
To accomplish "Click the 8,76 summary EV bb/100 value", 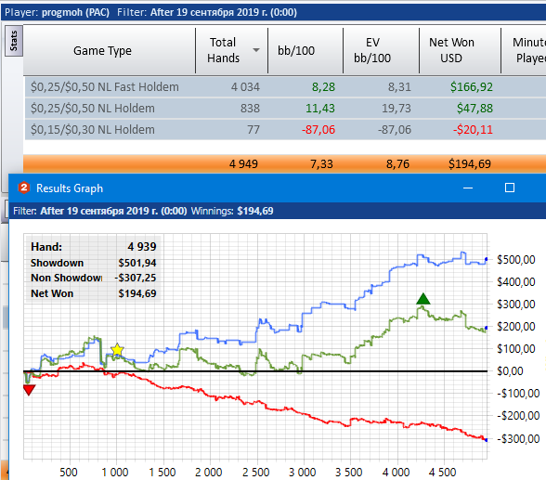I will [397, 164].
